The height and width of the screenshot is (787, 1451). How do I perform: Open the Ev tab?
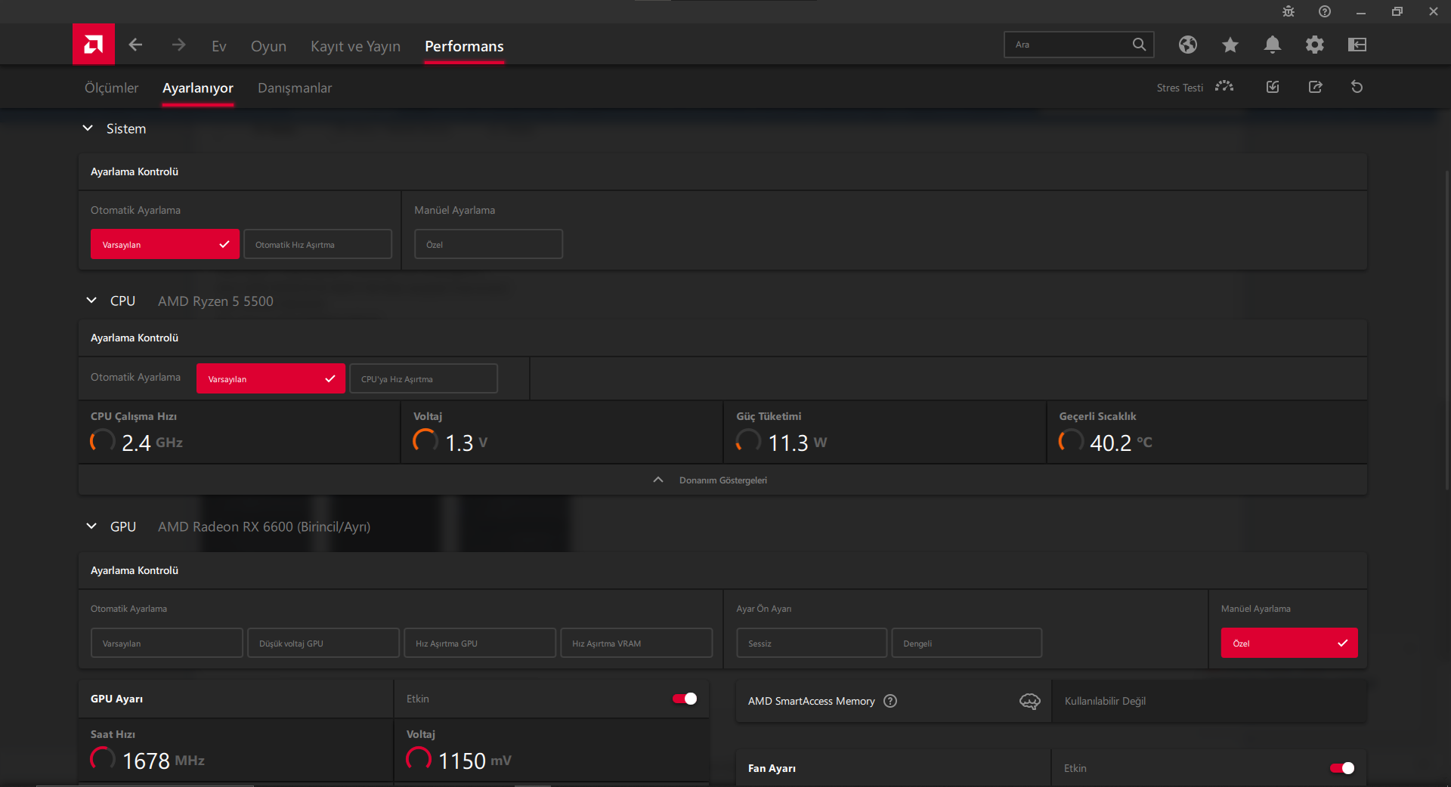click(219, 46)
